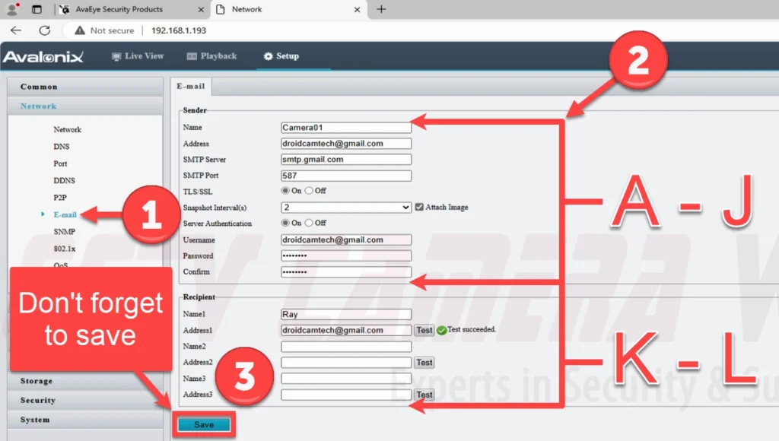
Task: Open Live View from the top bar
Action: [x=138, y=56]
